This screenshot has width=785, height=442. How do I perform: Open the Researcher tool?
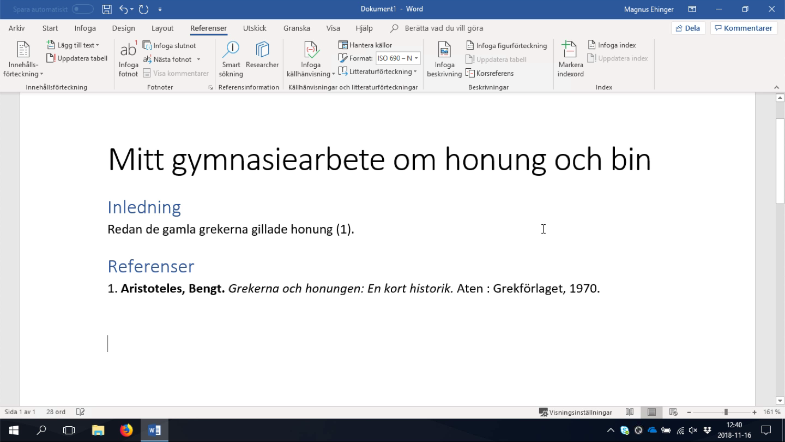point(262,50)
